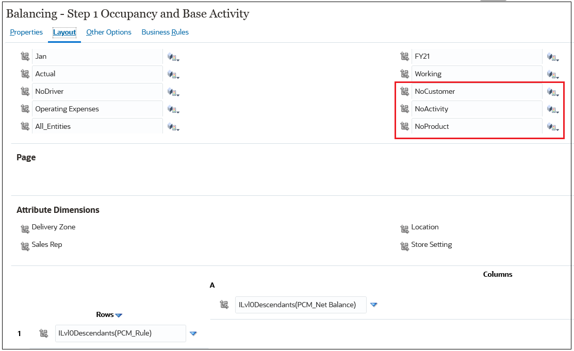The width and height of the screenshot is (574, 351).
Task: Click Sales Rep attribute dimension icon
Action: (25, 246)
